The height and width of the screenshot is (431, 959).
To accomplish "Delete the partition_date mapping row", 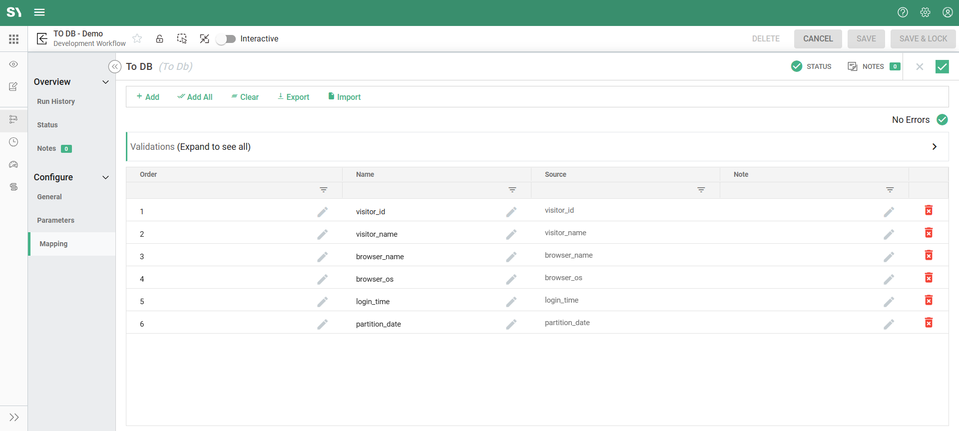I will coord(929,323).
